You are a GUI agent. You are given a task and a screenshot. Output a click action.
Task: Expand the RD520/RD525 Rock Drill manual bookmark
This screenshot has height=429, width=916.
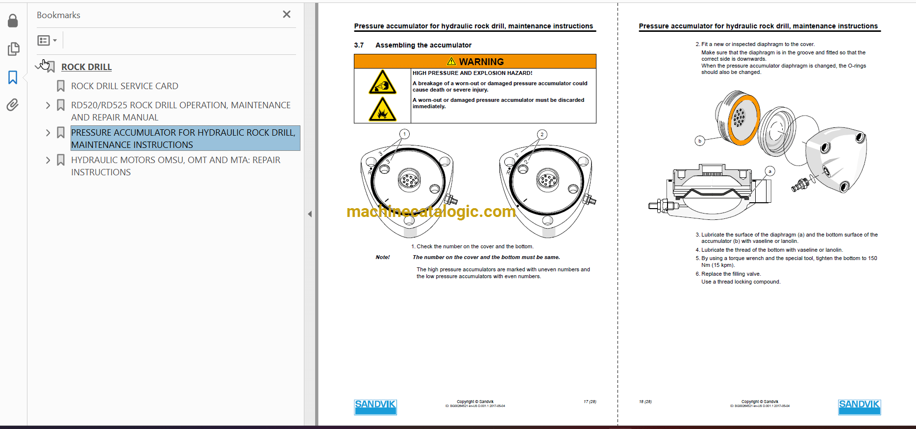point(48,105)
